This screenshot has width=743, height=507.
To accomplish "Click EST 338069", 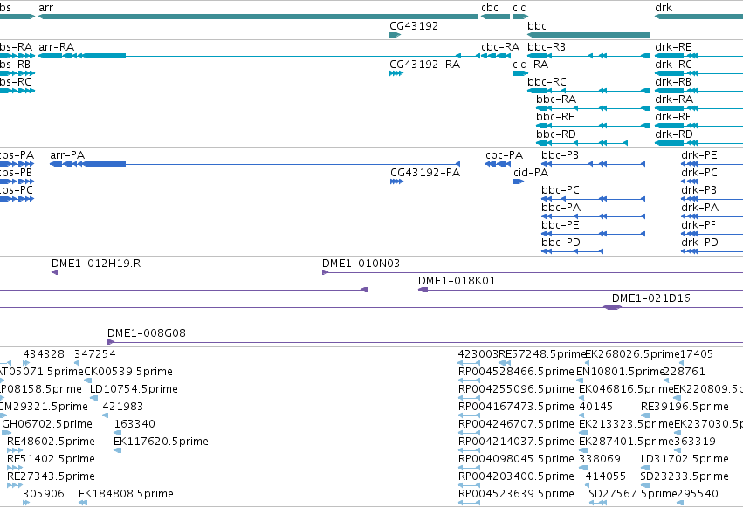I will [583, 468].
